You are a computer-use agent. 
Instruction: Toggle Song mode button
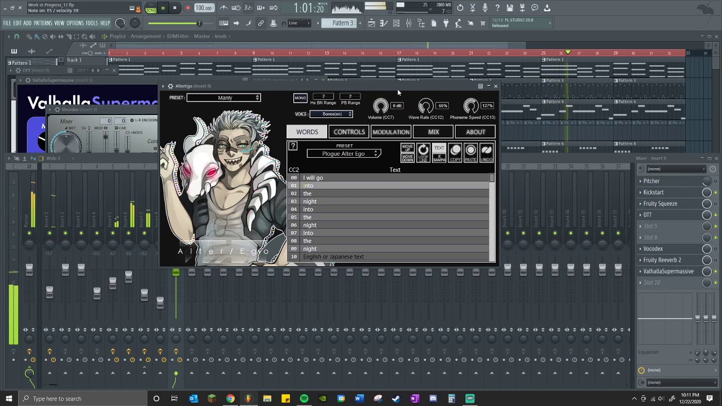pyautogui.click(x=151, y=10)
